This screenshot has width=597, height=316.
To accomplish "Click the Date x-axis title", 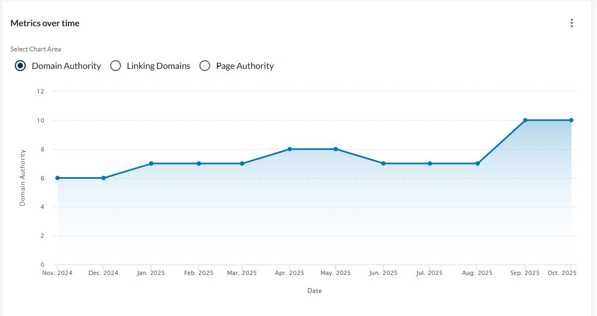I will [314, 291].
